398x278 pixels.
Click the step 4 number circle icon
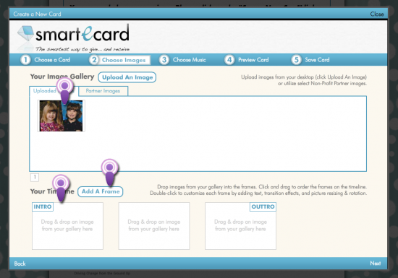coord(229,60)
